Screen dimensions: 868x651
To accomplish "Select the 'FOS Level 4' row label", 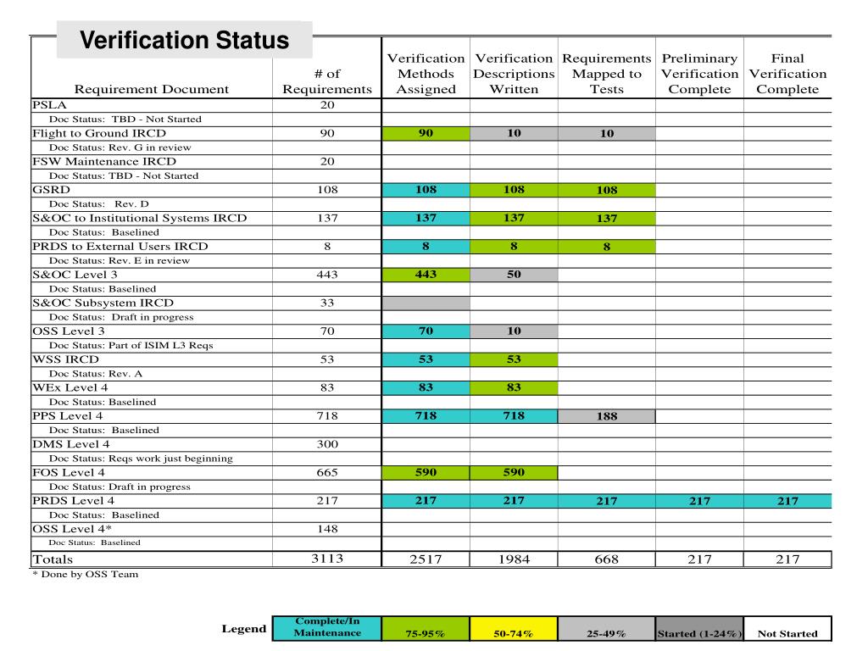I will coord(69,472).
